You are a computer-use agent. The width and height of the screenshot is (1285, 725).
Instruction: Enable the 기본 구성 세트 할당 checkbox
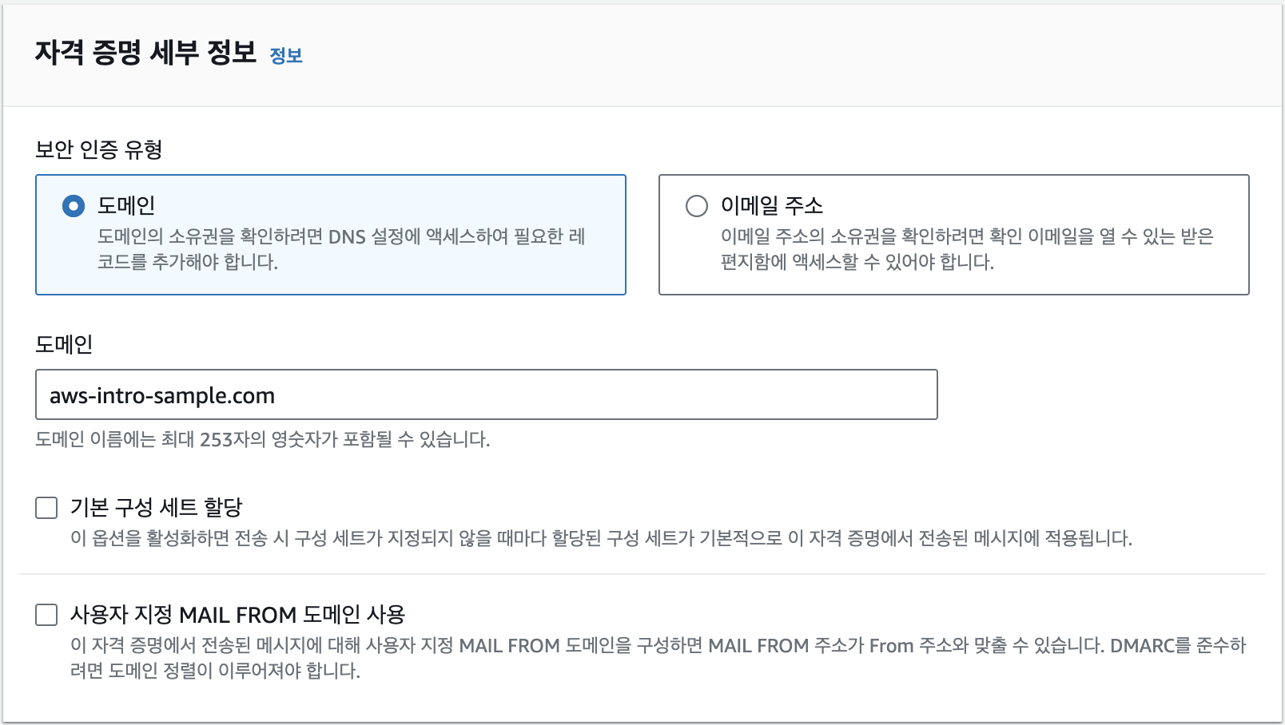click(46, 508)
